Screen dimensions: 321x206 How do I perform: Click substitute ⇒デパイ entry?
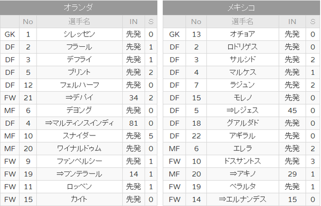[x=80, y=98]
